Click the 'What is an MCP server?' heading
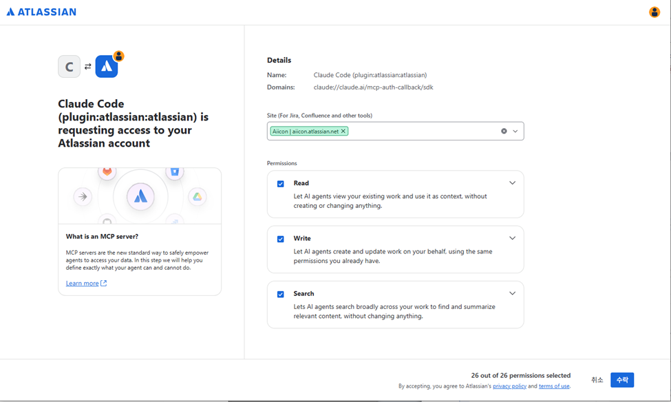The width and height of the screenshot is (671, 402). 102,236
